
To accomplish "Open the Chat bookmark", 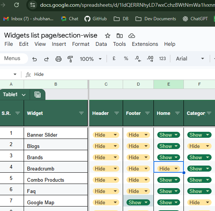I will (x=70, y=19).
